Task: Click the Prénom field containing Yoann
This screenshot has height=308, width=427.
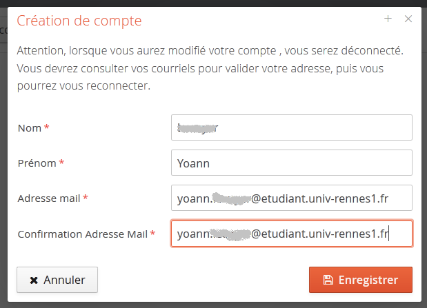Action: click(x=291, y=163)
